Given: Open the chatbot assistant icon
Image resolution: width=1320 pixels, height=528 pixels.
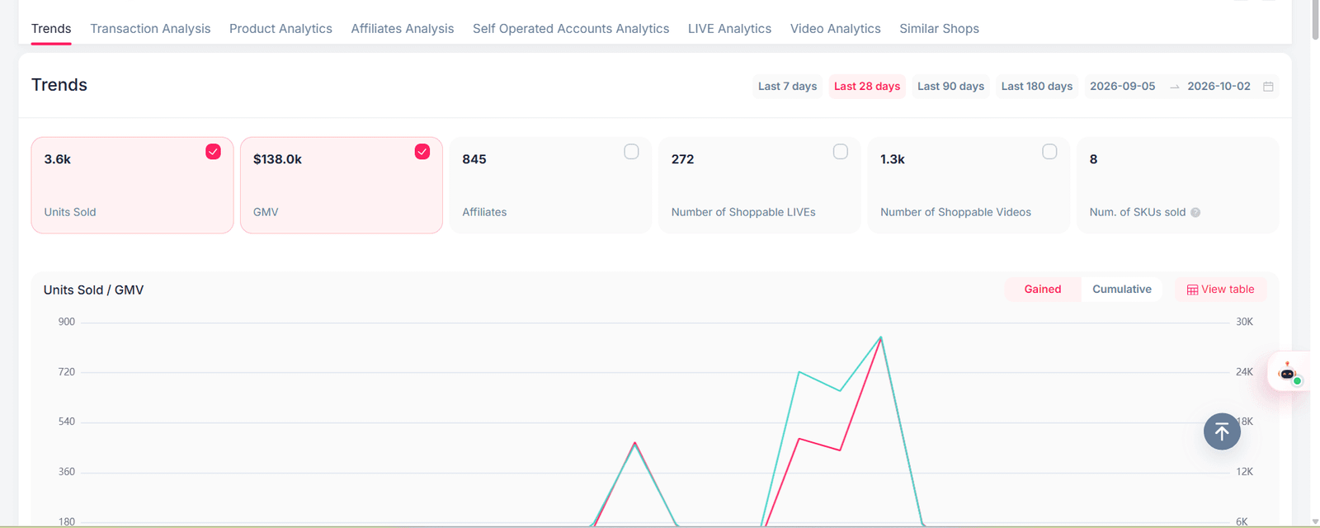Looking at the screenshot, I should 1287,372.
